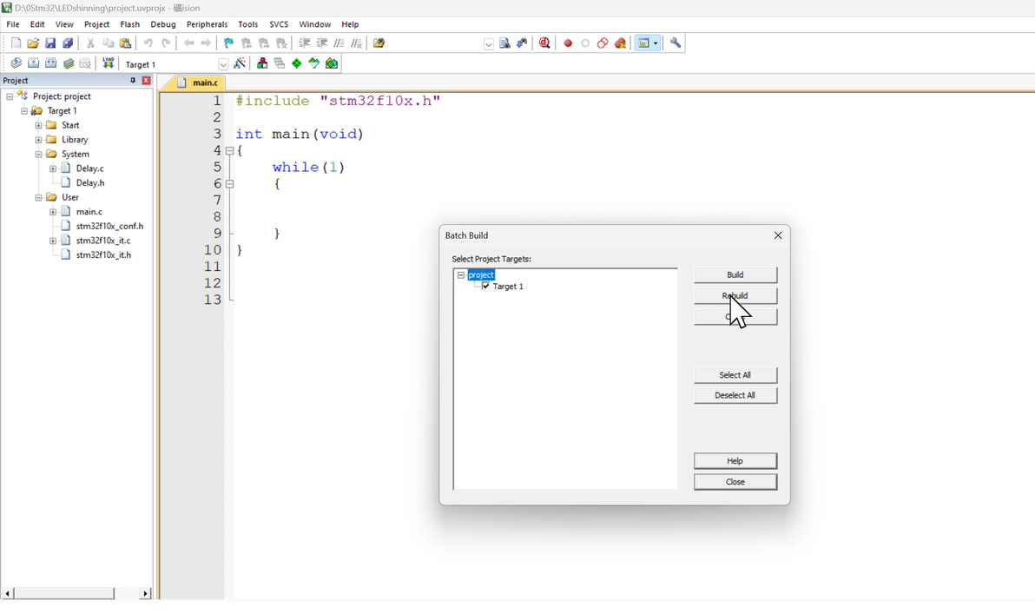
Task: Select stm32f10x_conf.h in project tree
Action: [109, 227]
